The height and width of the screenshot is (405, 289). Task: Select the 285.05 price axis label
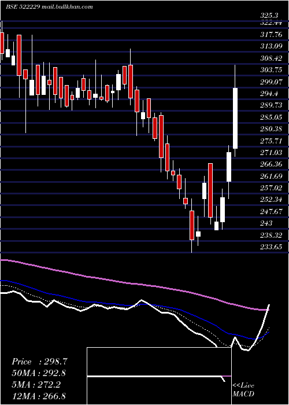[x=271, y=118]
